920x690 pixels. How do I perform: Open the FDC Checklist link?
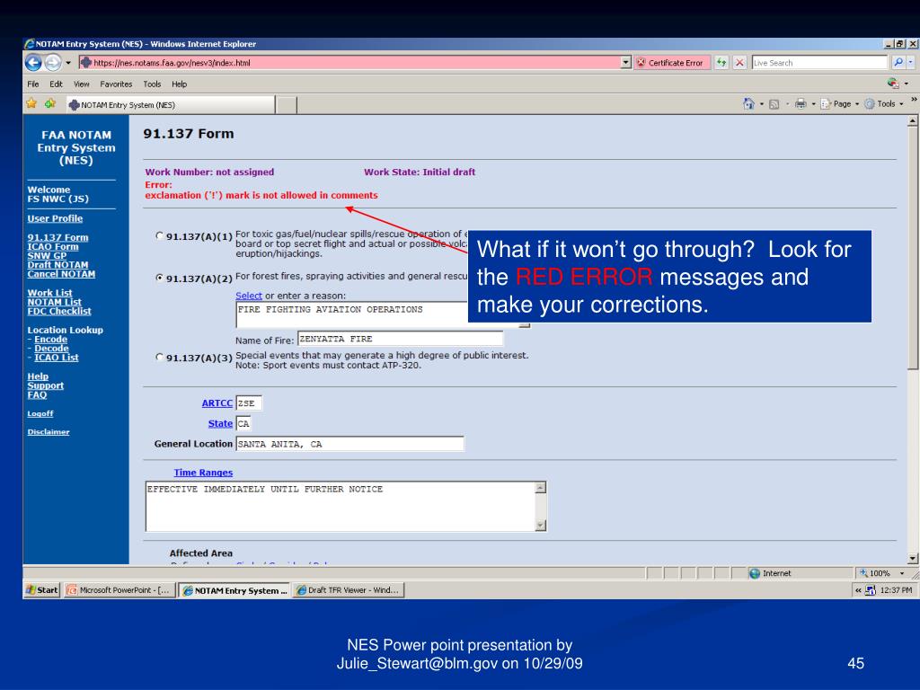[59, 311]
